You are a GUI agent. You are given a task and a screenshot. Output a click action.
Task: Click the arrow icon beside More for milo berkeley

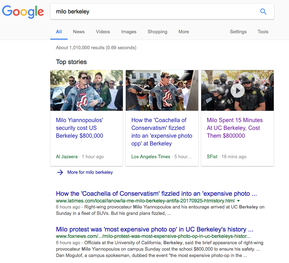click(60, 172)
